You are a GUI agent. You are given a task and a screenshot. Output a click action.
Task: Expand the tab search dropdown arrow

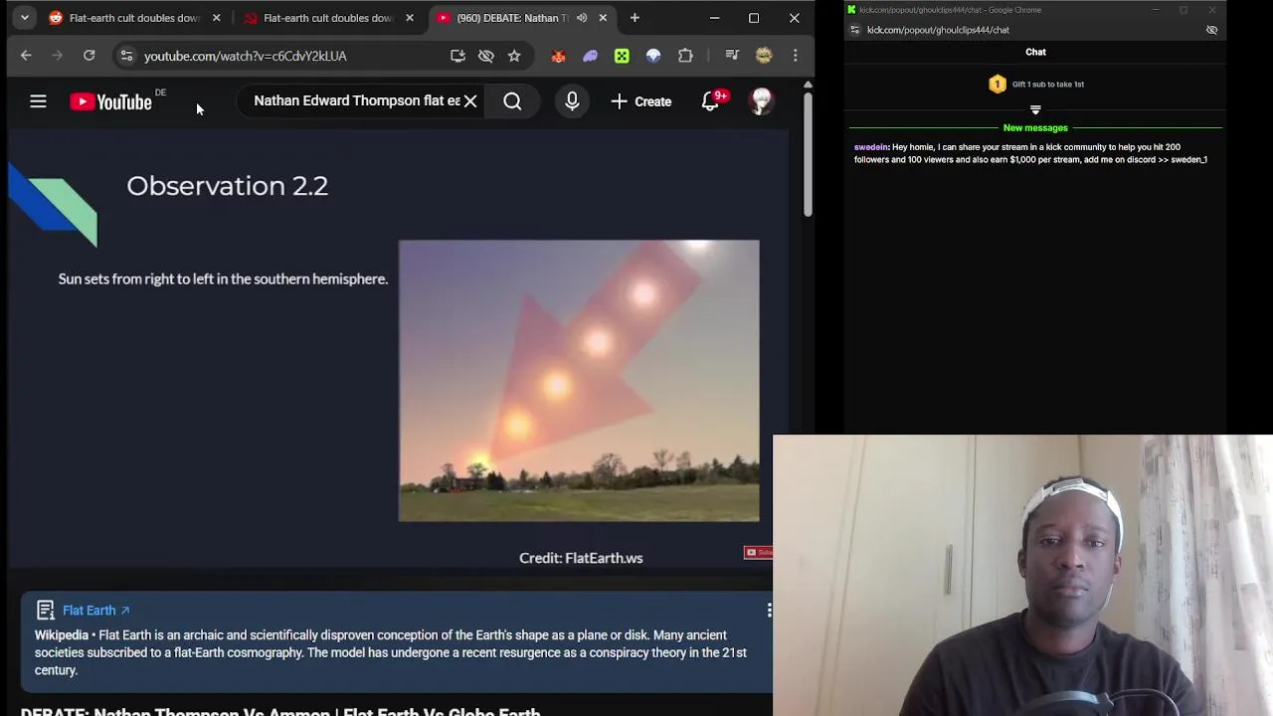(25, 18)
